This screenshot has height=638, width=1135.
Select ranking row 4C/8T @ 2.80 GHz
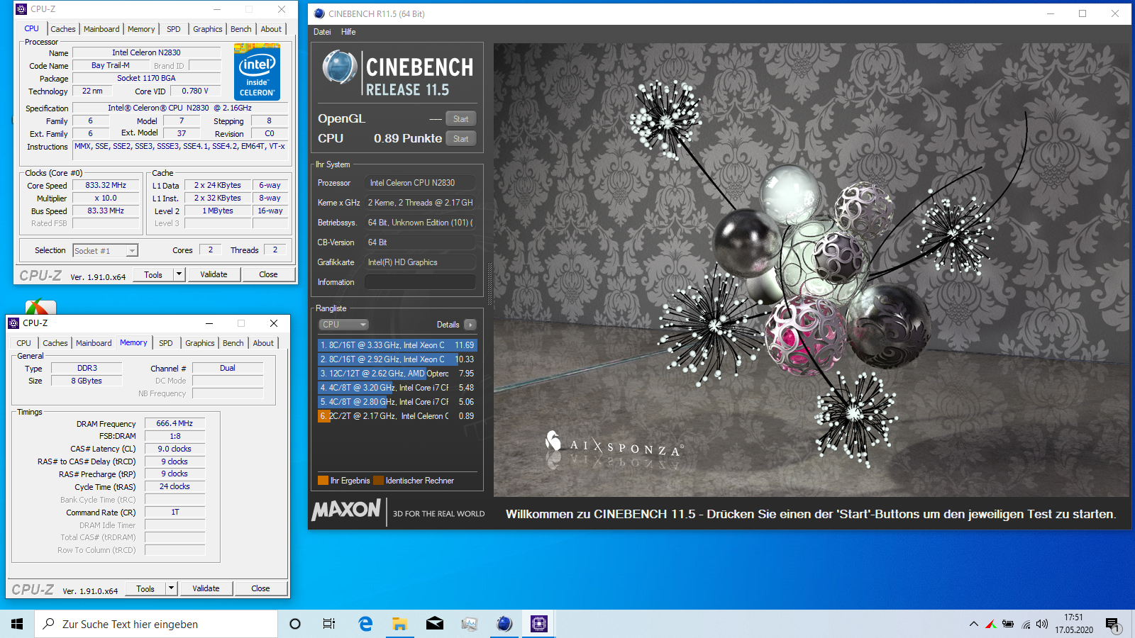pyautogui.click(x=397, y=402)
